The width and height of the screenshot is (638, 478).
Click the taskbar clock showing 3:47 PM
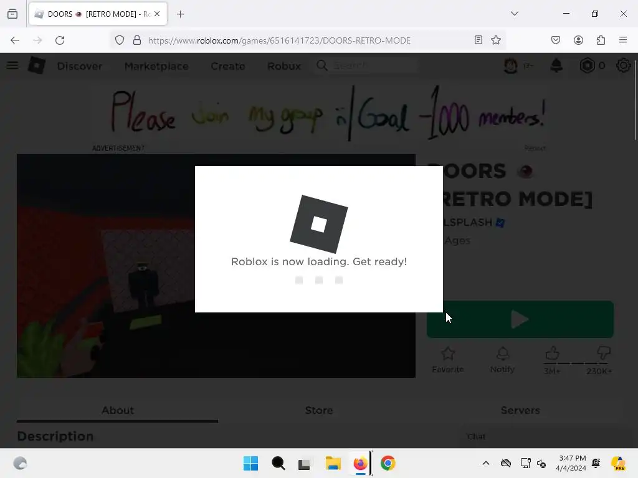tap(571, 463)
